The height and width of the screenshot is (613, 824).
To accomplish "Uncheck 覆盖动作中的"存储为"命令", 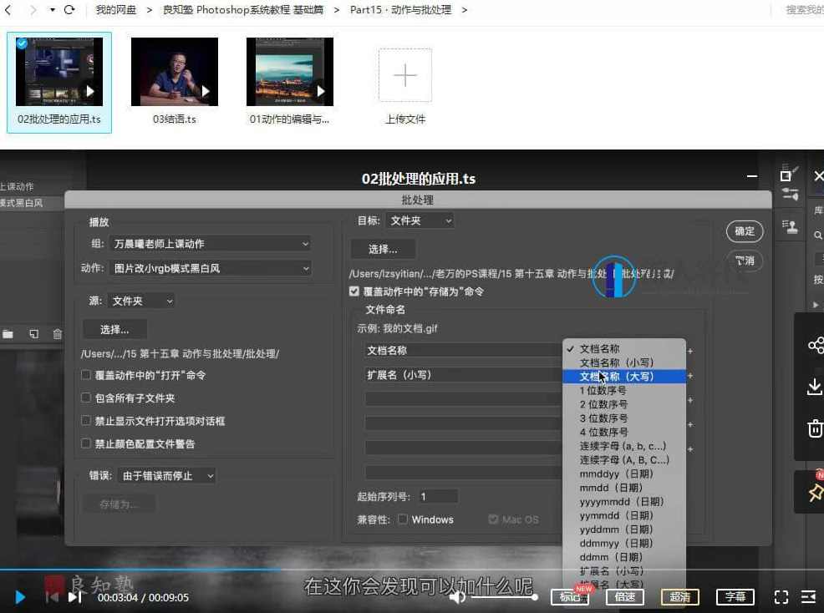I will point(354,291).
